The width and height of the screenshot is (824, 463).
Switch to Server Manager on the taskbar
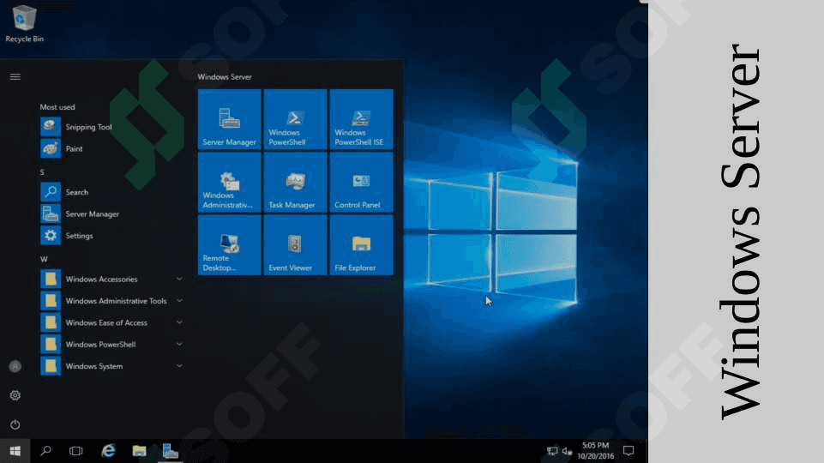170,451
